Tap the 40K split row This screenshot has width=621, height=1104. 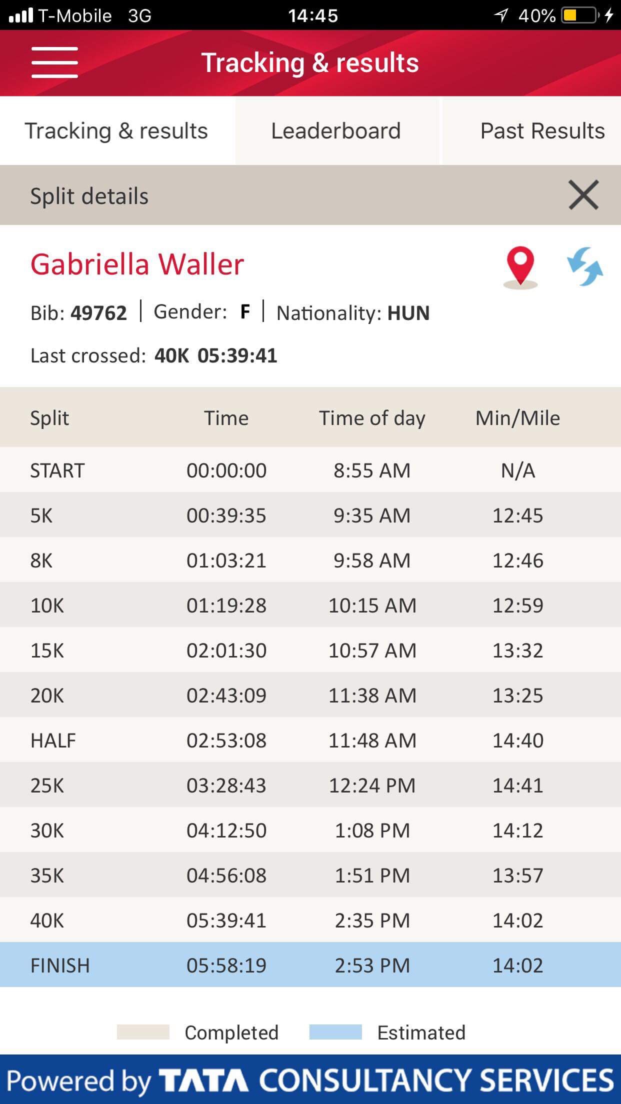[310, 920]
